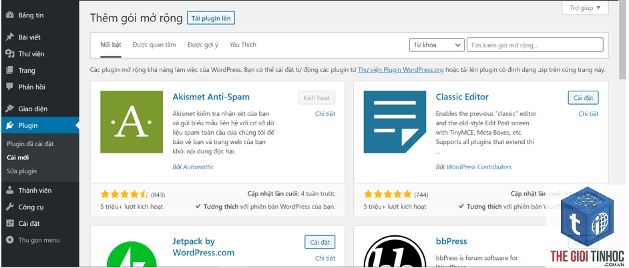
Task: Click the Giao diện brush icon
Action: click(10, 109)
